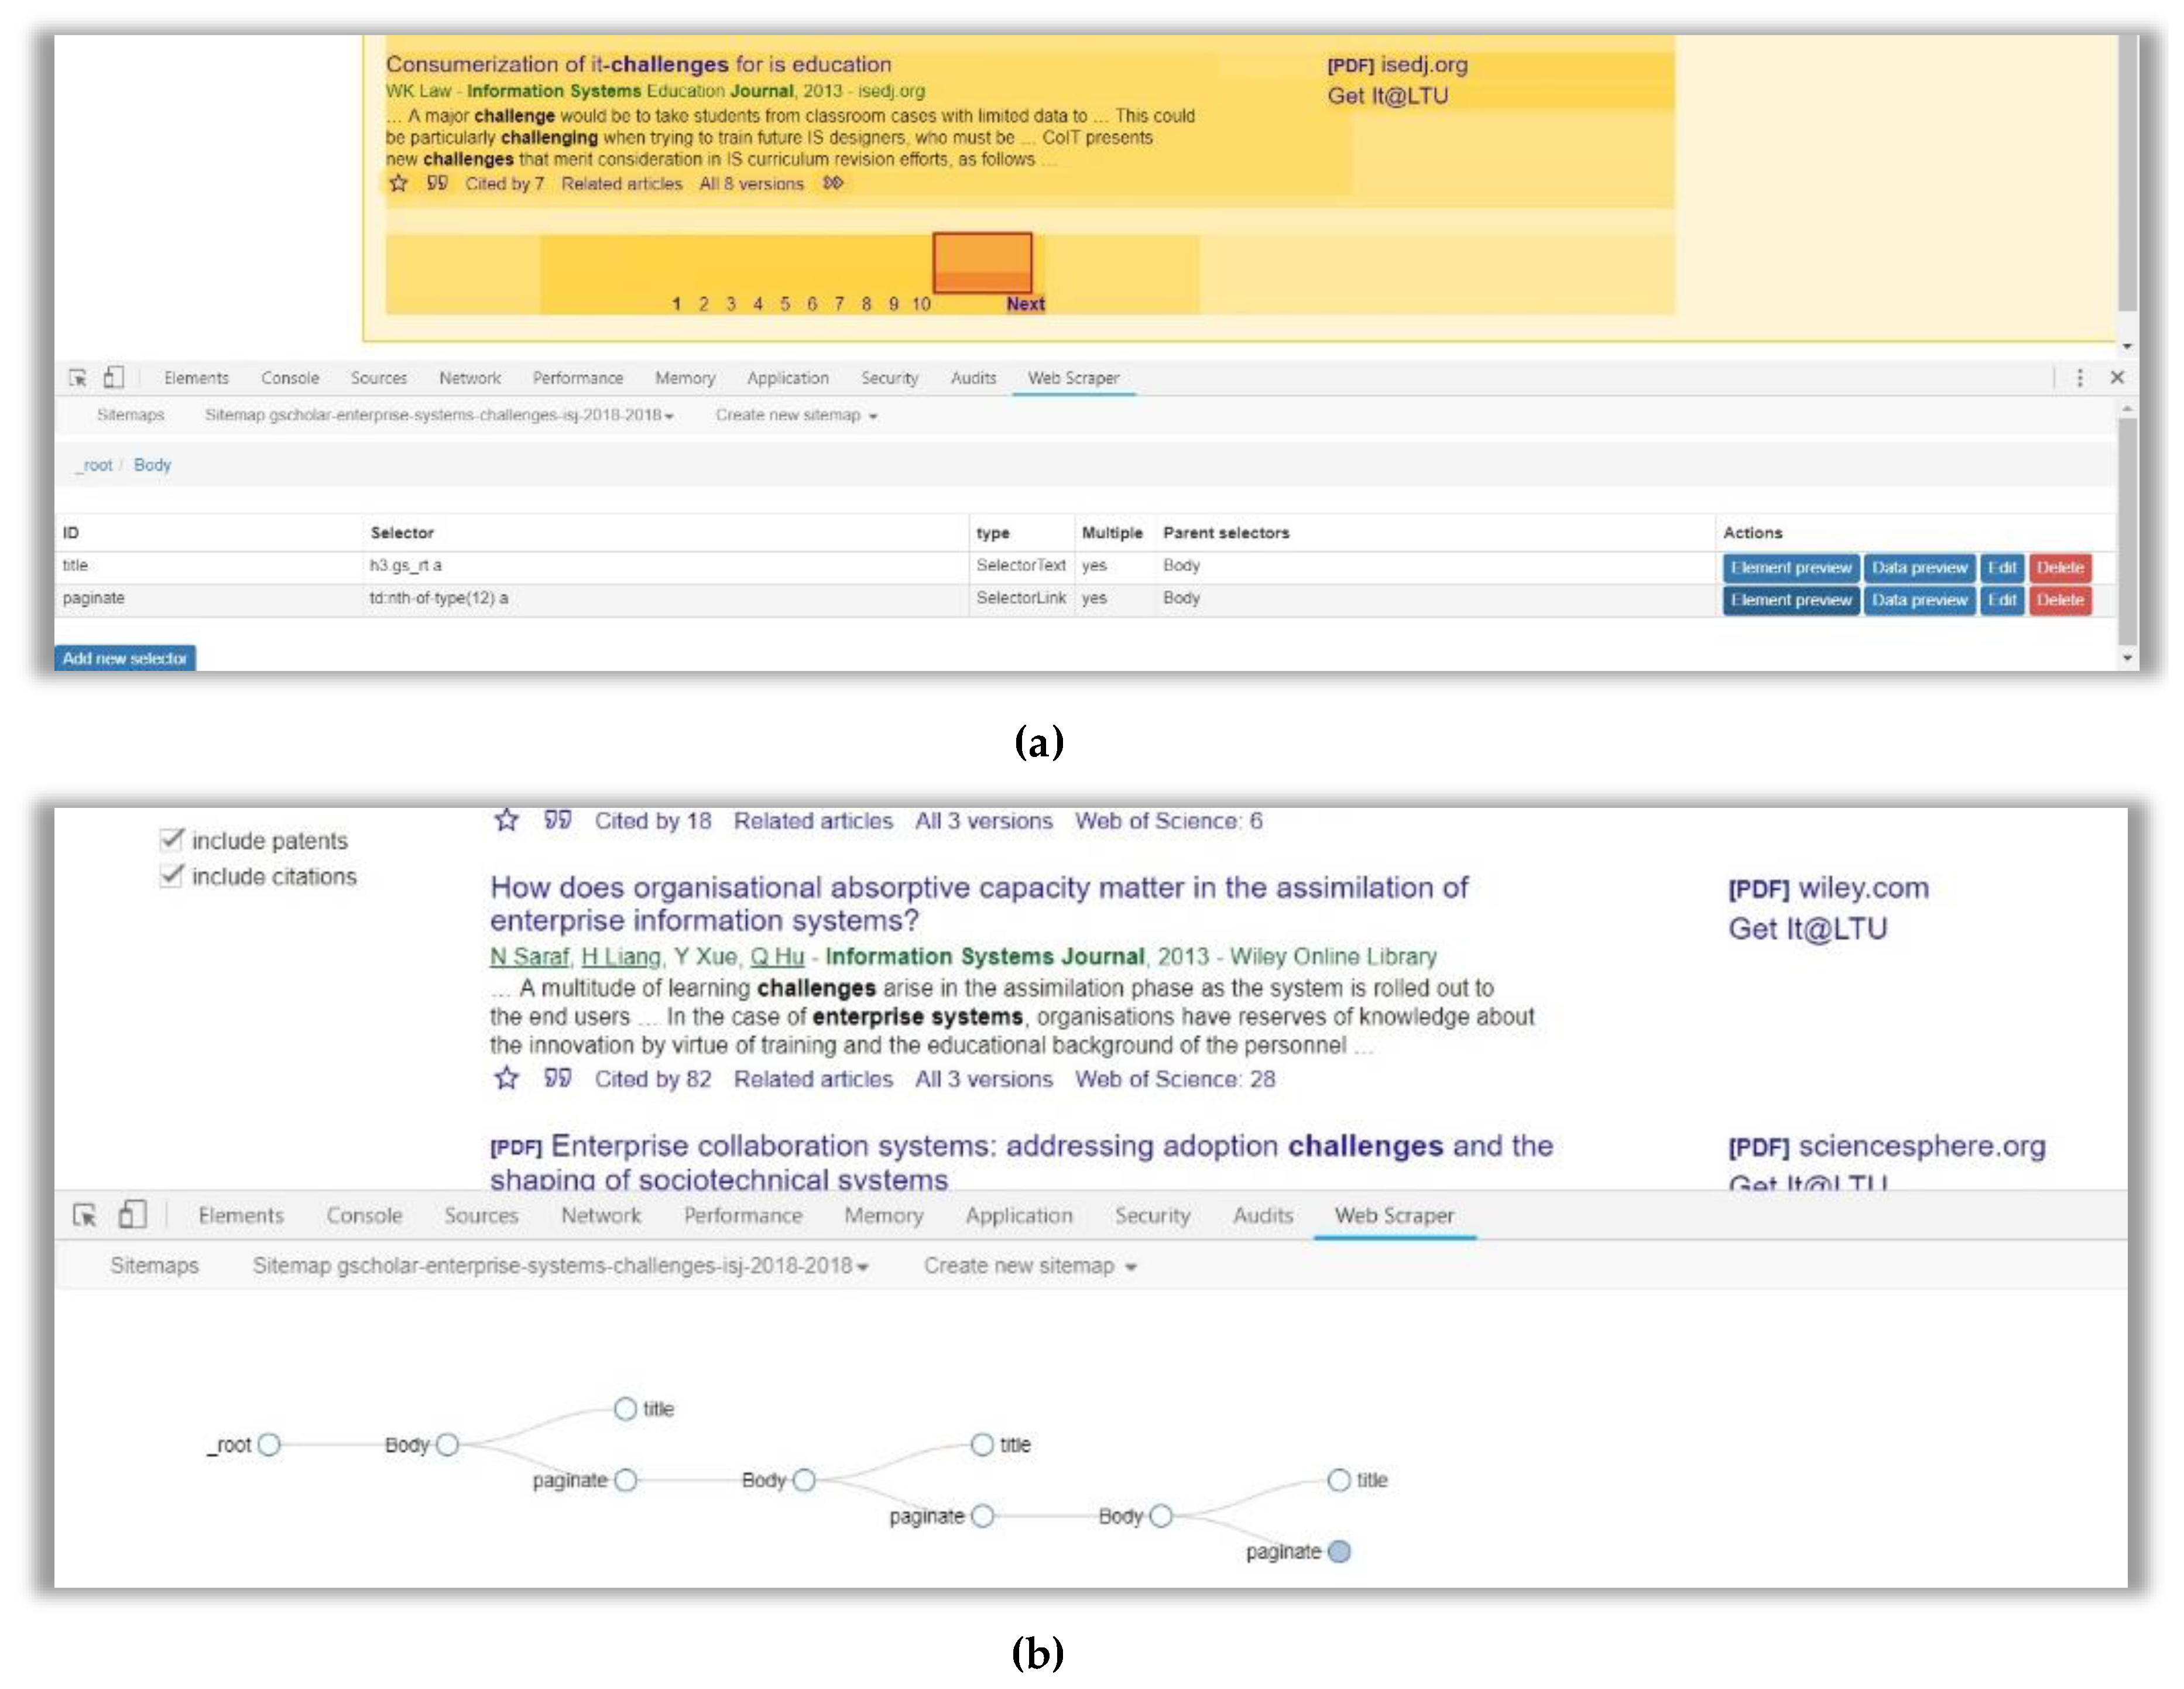The image size is (2184, 1689).
Task: Open Create new sitemap dropdown in upper panel
Action: [796, 415]
